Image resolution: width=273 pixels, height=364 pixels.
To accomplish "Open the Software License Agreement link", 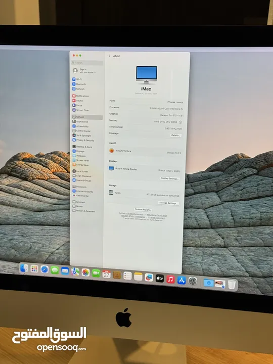I will pos(131,214).
